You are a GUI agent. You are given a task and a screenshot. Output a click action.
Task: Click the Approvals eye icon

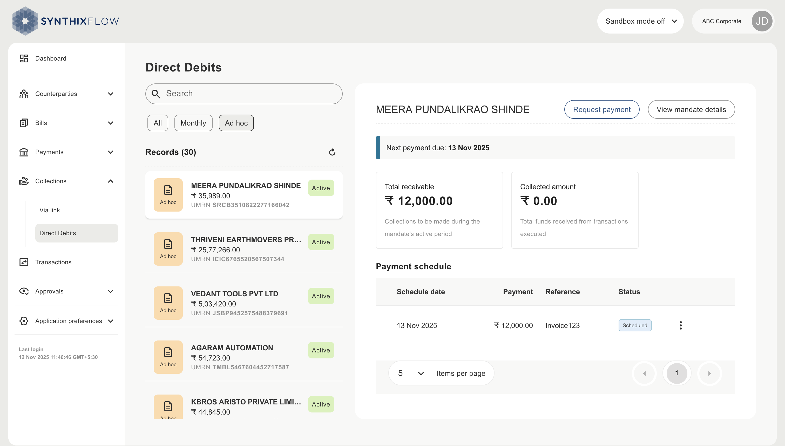coord(24,291)
